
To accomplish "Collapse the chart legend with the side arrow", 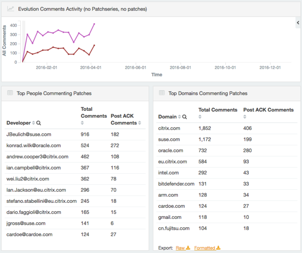I will tap(298, 23).
